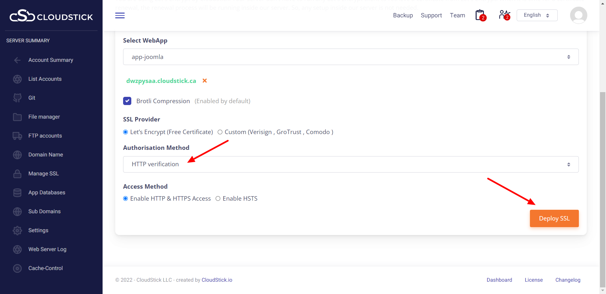Open the English language selector
The width and height of the screenshot is (606, 294).
point(537,15)
